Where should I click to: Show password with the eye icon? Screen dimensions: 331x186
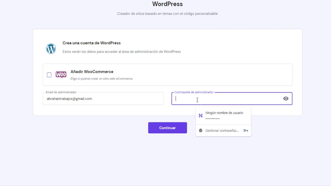coord(286,98)
